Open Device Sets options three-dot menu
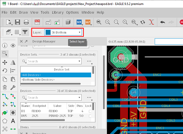 coord(89,62)
